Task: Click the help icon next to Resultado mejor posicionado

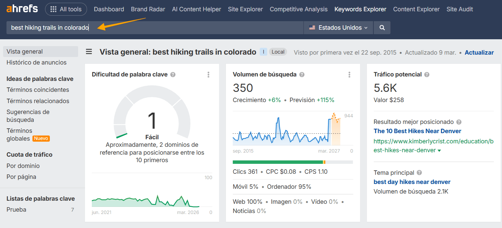Action: point(459,122)
